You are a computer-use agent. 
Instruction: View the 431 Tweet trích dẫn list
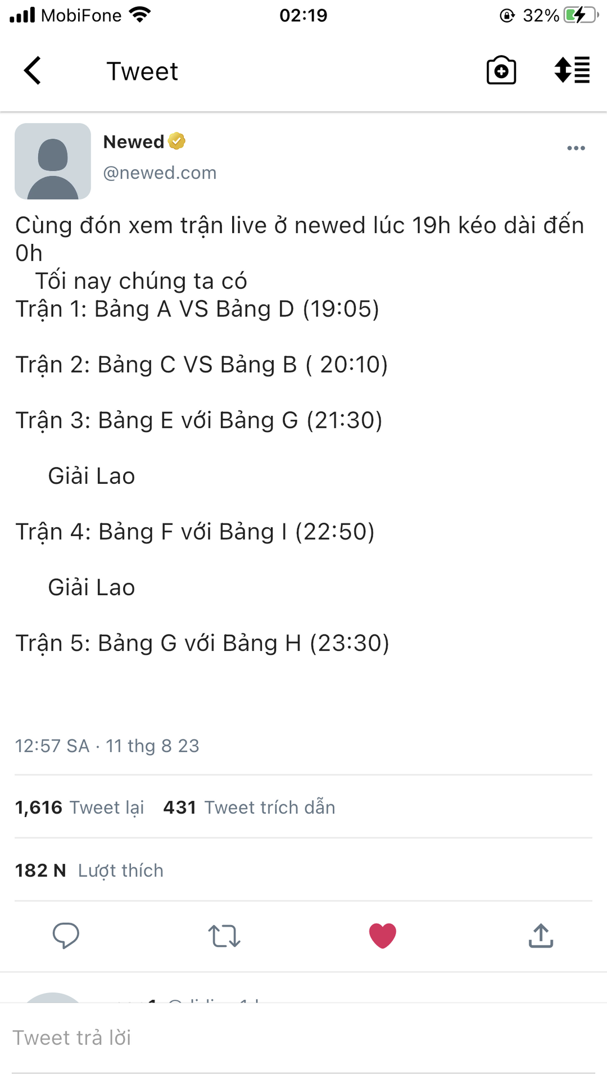[249, 807]
